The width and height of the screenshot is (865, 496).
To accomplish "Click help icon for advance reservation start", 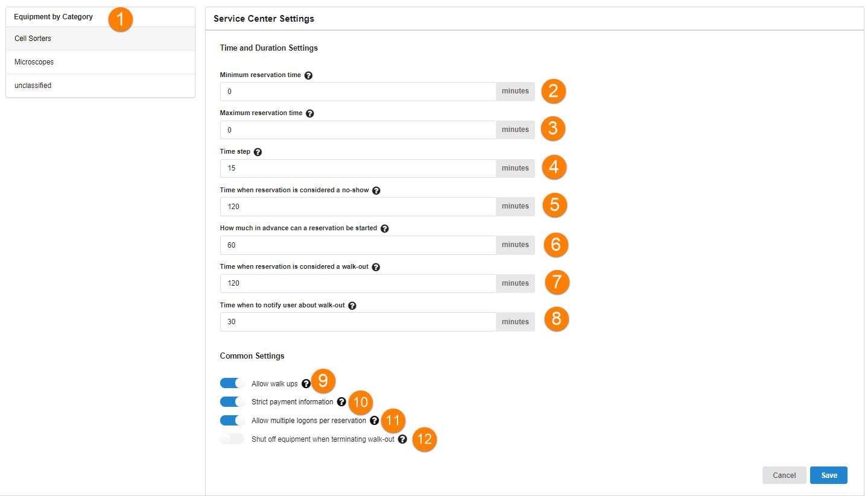I will [385, 228].
